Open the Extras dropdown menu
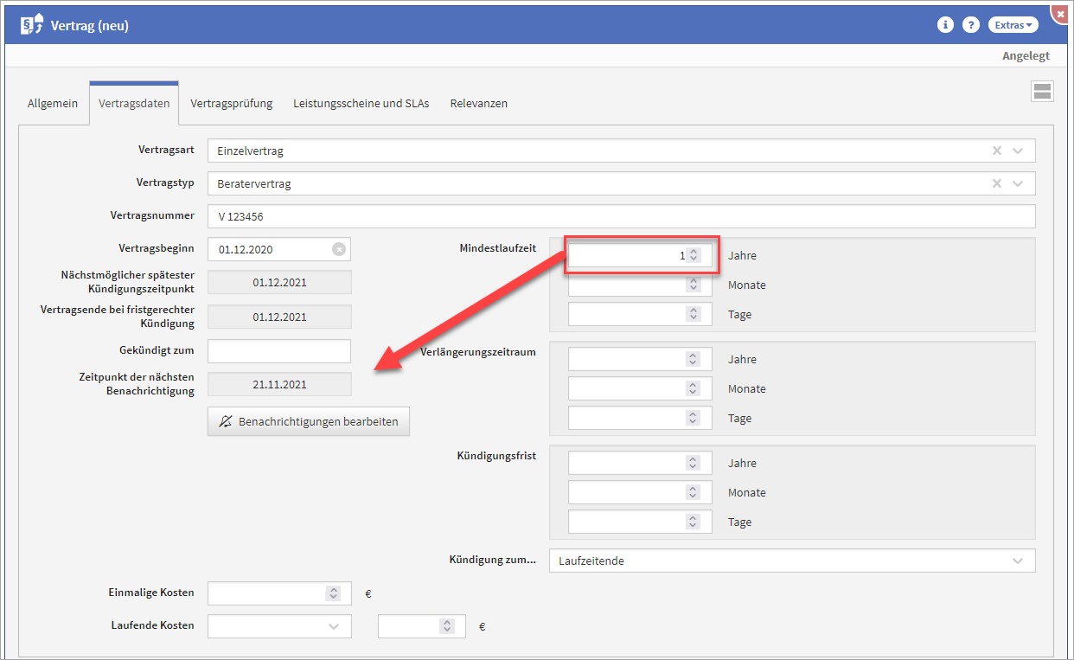This screenshot has width=1074, height=660. 1013,25
